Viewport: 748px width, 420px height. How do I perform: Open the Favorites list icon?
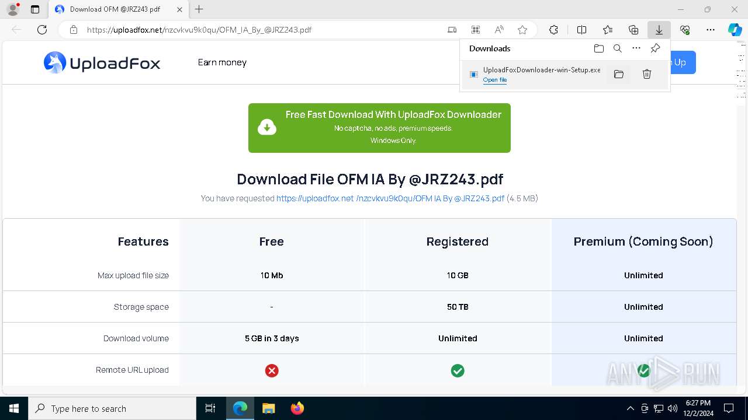(608, 30)
